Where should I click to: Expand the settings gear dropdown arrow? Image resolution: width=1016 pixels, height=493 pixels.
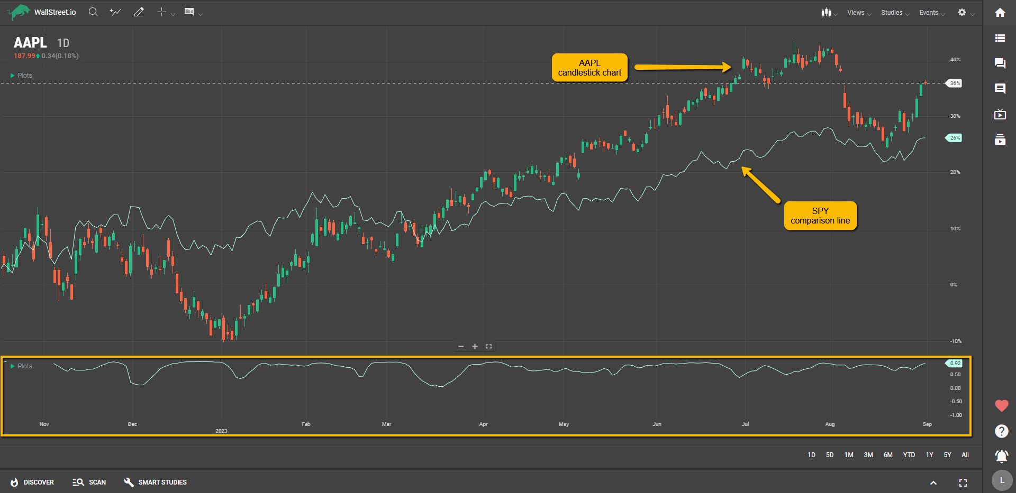973,14
